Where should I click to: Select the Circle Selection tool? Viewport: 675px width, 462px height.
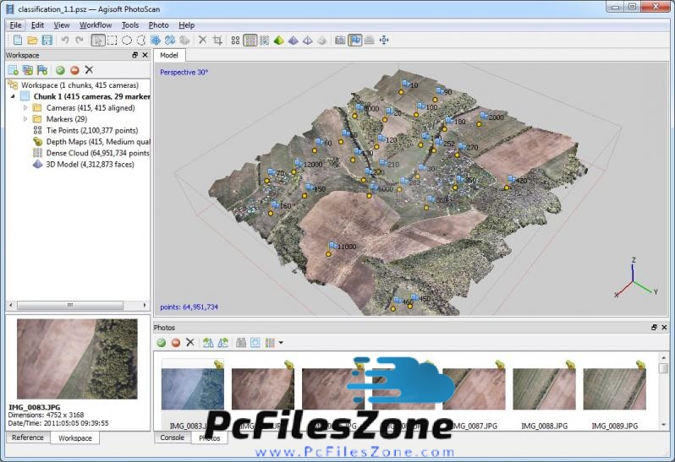[127, 41]
